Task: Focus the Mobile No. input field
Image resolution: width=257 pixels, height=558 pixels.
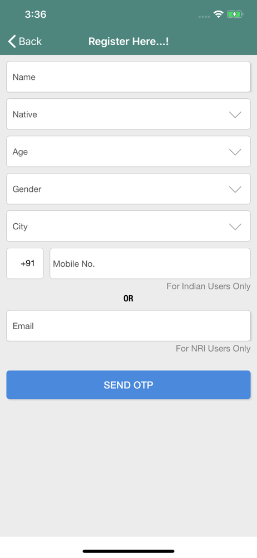Action: pyautogui.click(x=150, y=263)
